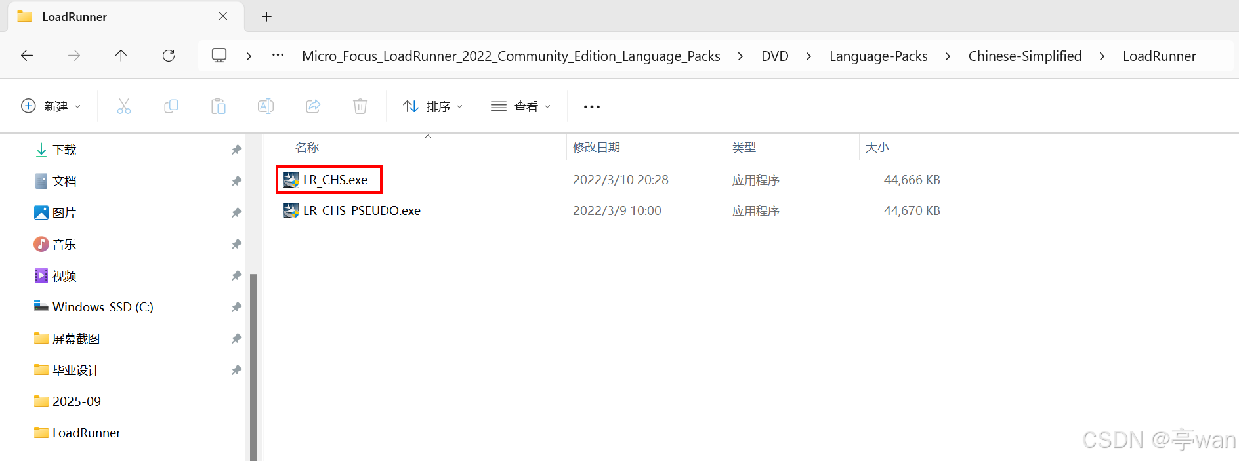Image resolution: width=1239 pixels, height=461 pixels.
Task: Navigate to Chinese-Simplified breadcrumb folder
Action: [x=1025, y=56]
